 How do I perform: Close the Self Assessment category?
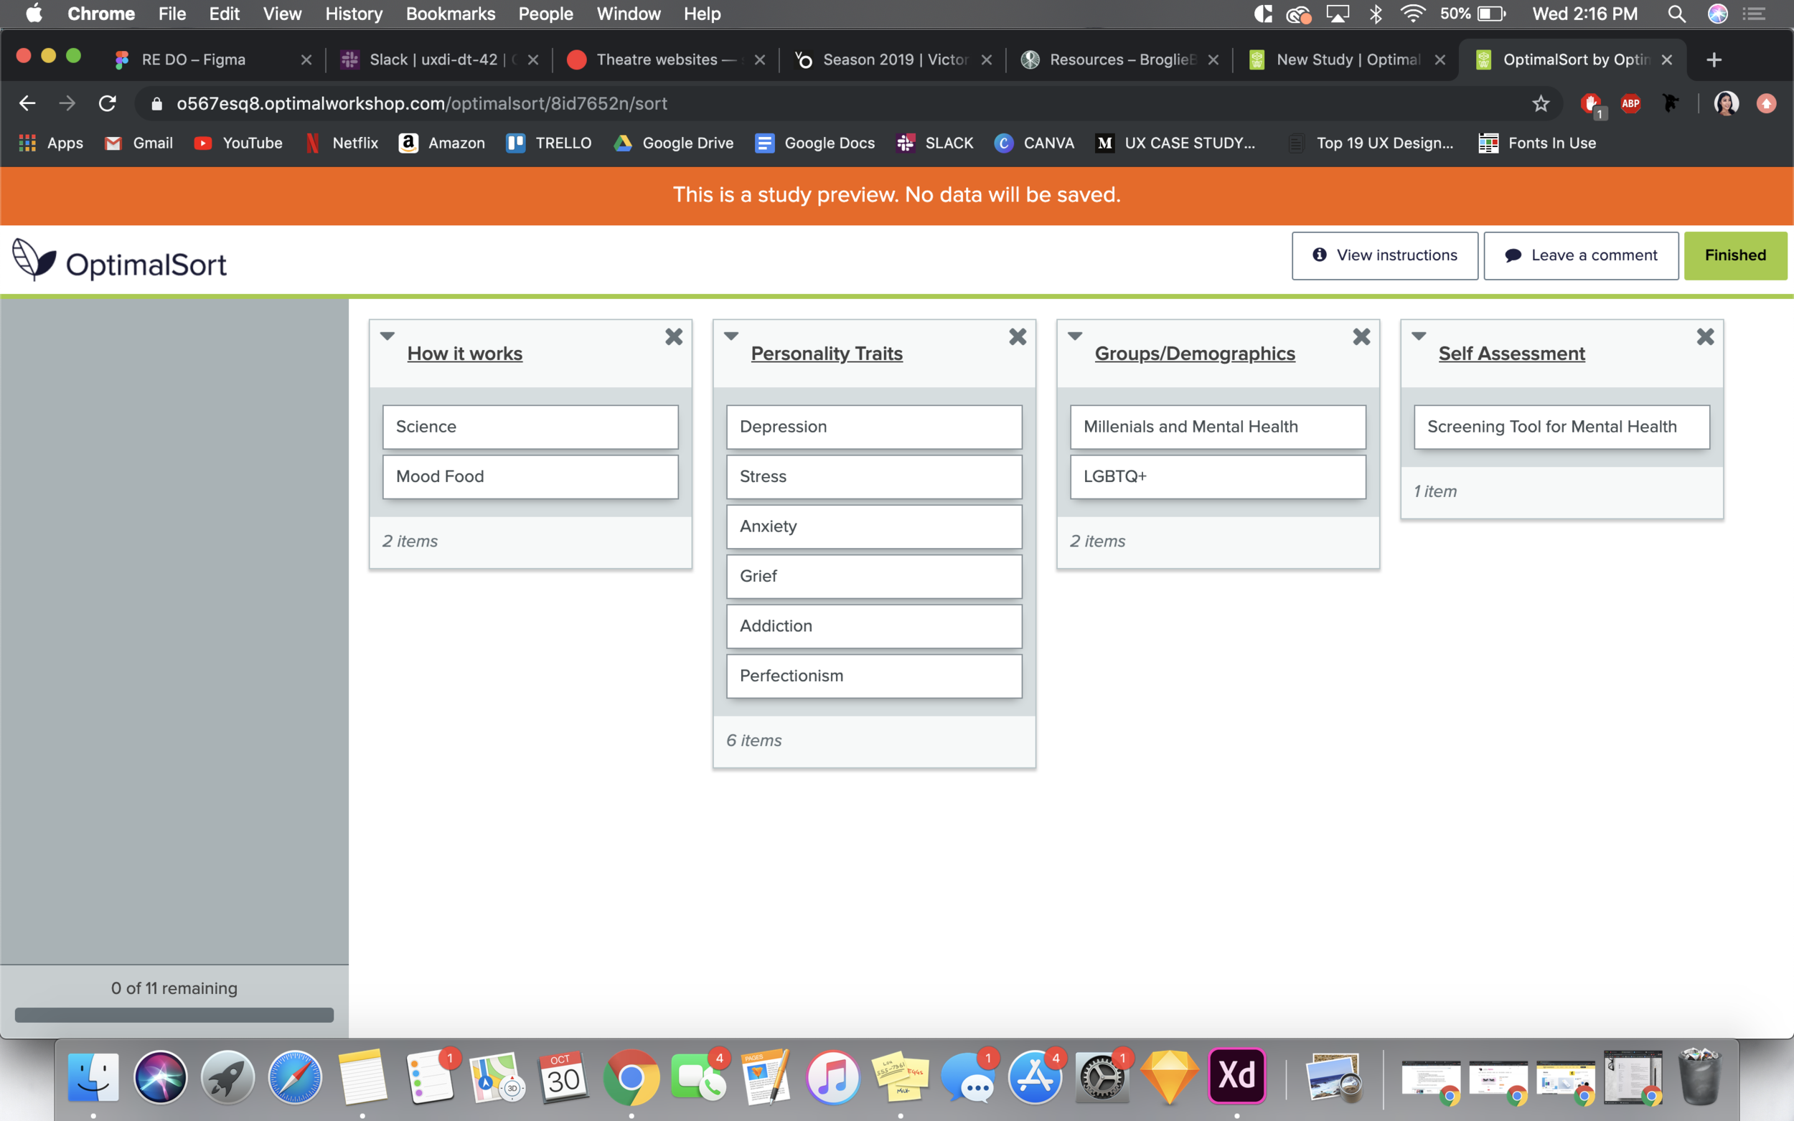pyautogui.click(x=1705, y=337)
